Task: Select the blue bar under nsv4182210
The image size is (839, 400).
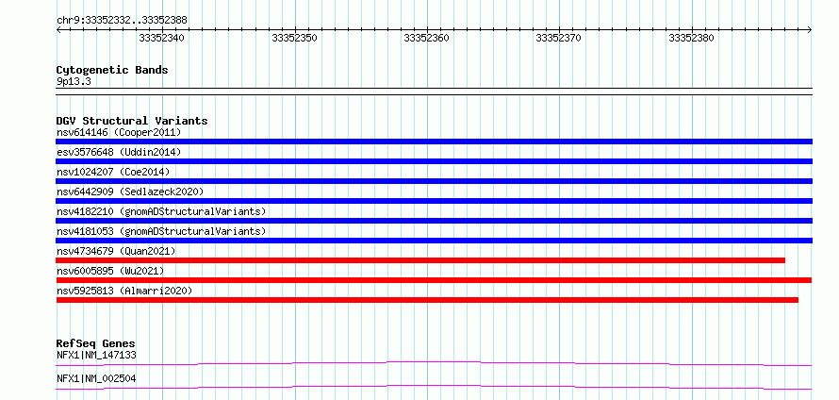Action: point(434,221)
